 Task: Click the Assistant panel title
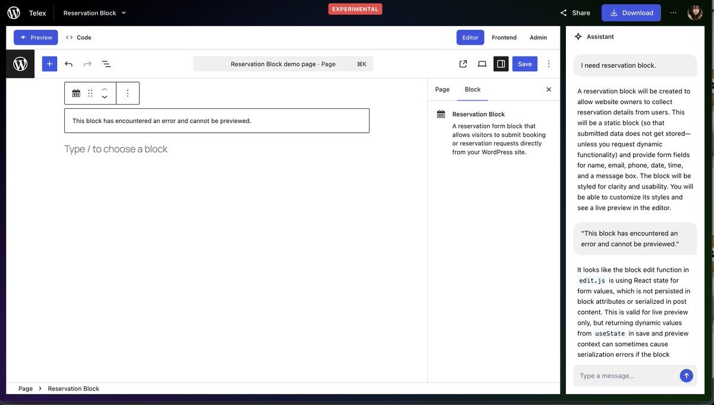click(x=600, y=36)
